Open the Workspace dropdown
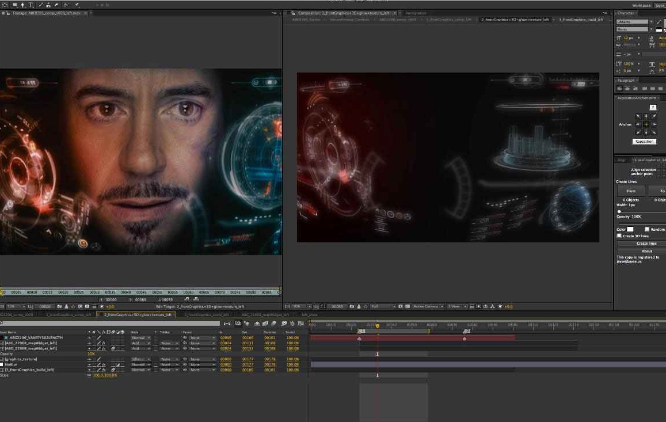 pos(660,6)
